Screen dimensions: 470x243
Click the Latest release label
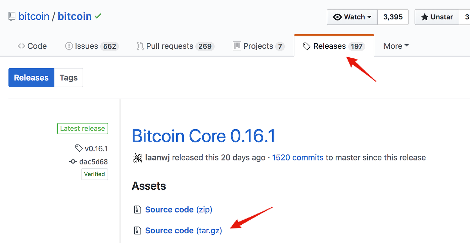(83, 129)
